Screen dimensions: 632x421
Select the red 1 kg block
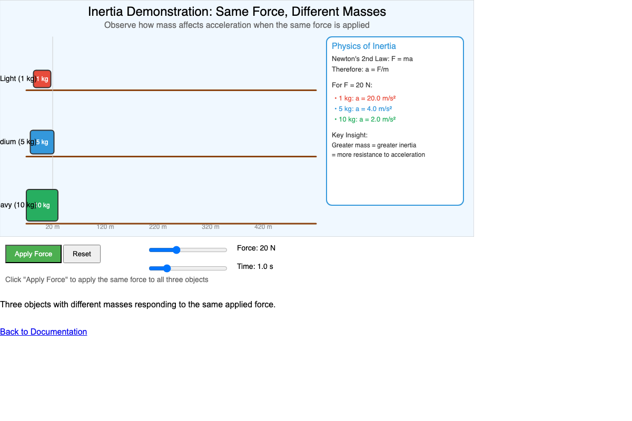tap(43, 79)
